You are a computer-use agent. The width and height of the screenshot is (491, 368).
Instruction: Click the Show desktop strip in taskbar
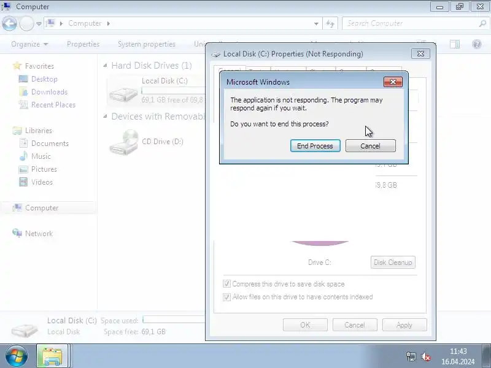click(486, 356)
